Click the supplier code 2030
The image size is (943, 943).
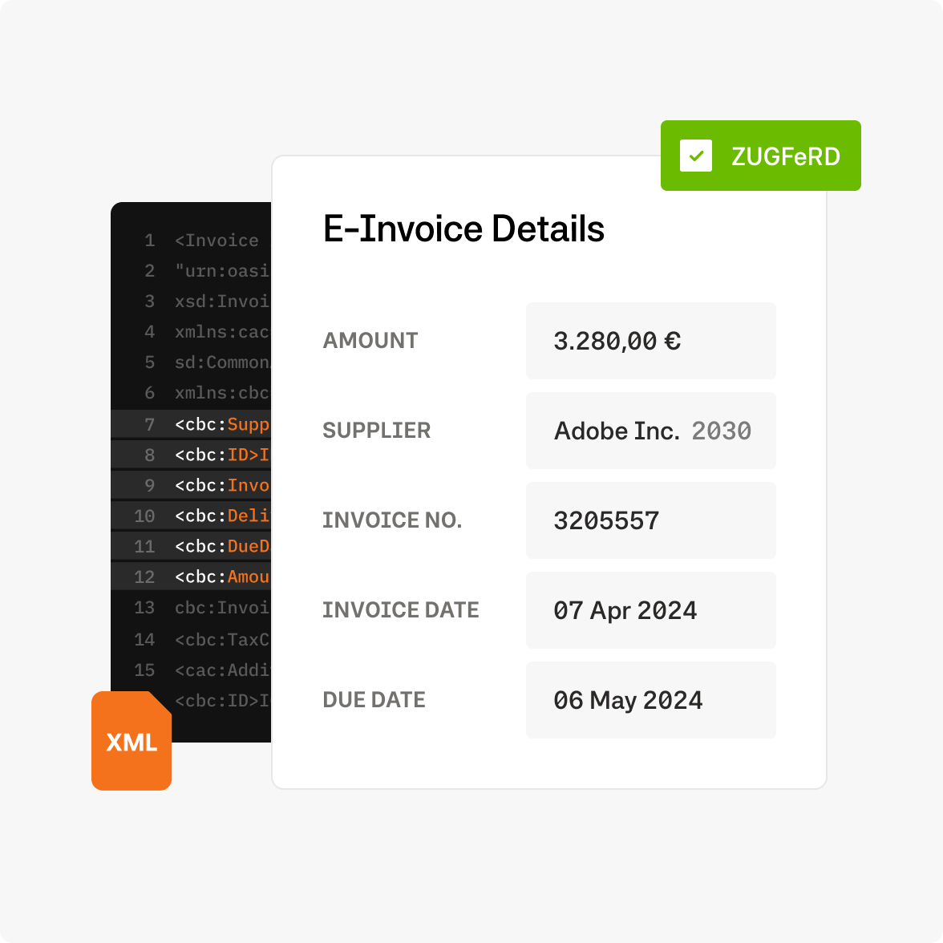click(x=722, y=431)
